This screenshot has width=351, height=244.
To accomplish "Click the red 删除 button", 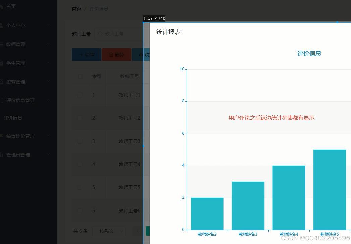I will (x=116, y=55).
